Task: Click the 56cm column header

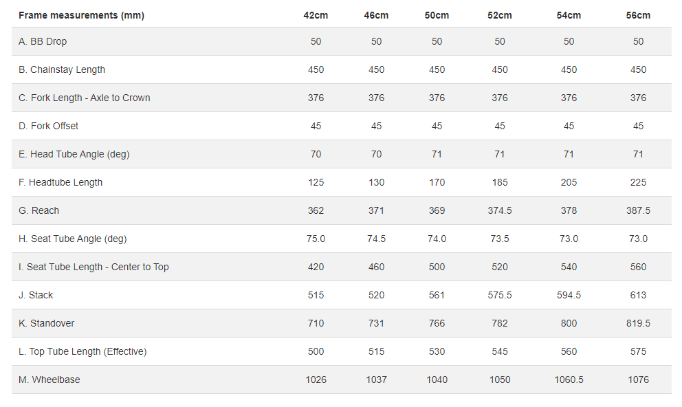Action: pos(638,15)
